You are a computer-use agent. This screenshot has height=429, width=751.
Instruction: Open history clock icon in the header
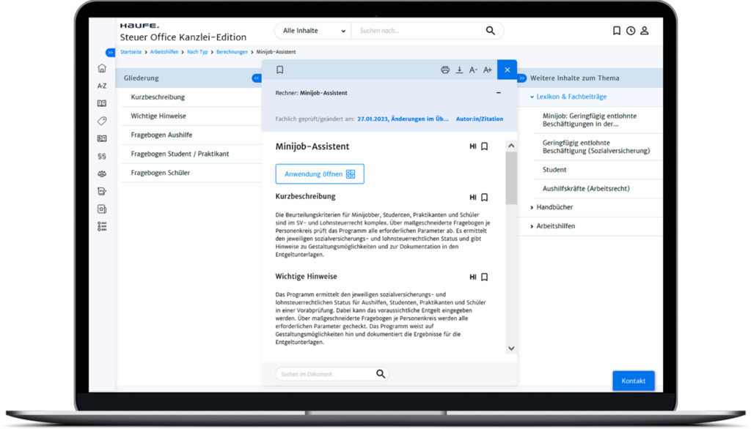631,31
